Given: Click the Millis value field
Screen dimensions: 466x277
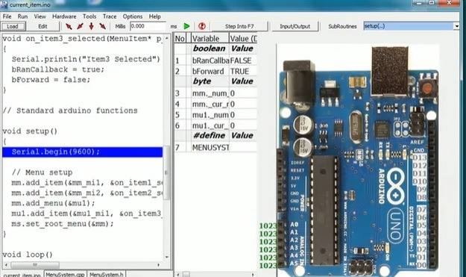Looking at the screenshot, I should (x=148, y=26).
